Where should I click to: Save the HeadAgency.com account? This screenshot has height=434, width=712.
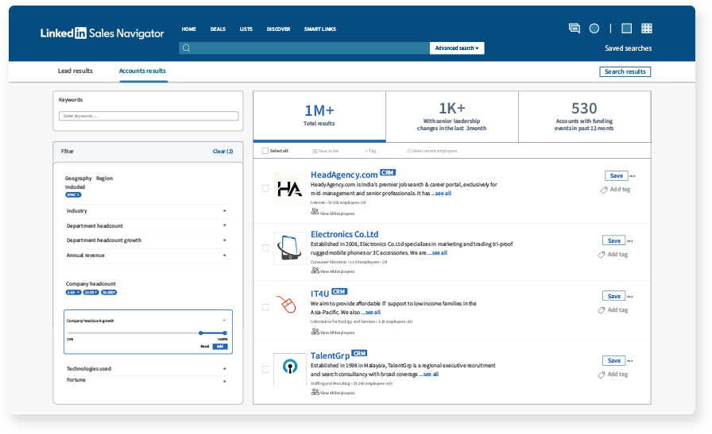pos(617,176)
